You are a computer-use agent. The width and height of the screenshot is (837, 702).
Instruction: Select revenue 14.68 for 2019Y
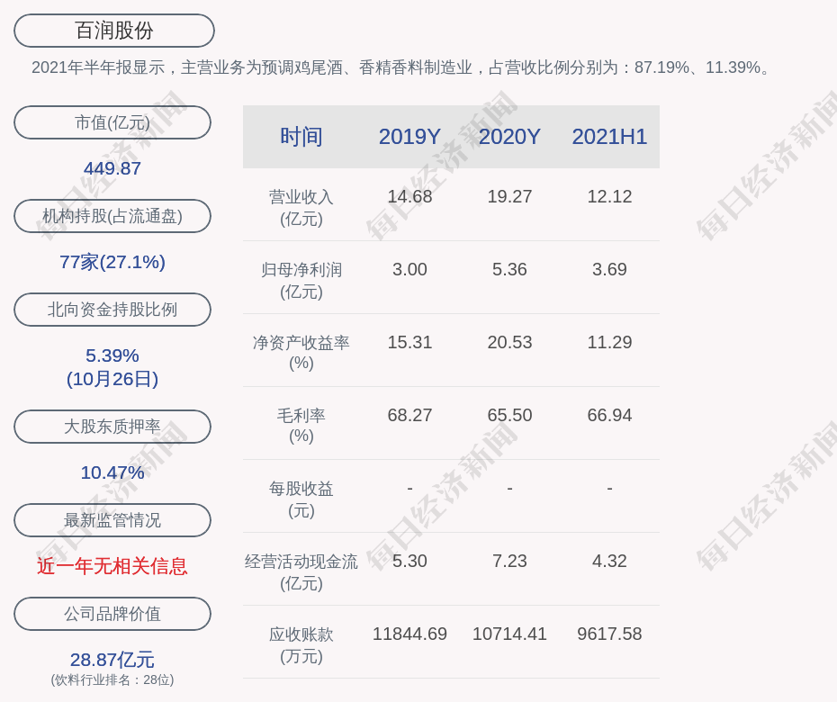409,196
